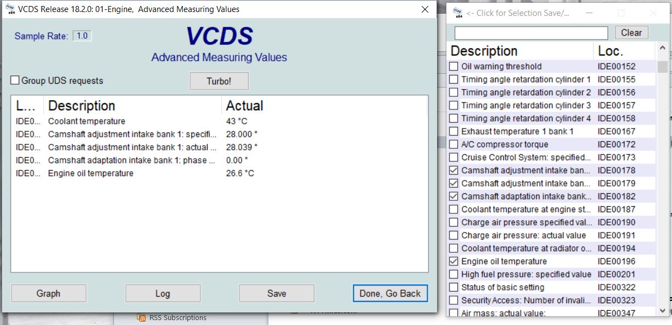Check Air mass: actual value box
The height and width of the screenshot is (325, 672).
453,313
